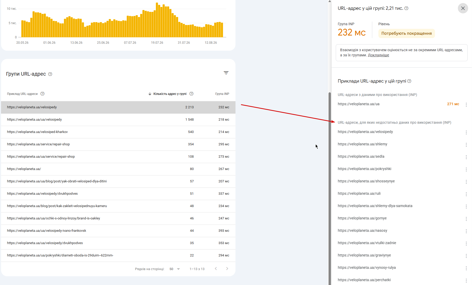
Task: Click help icon next to Групи URL-адрес
Action: click(50, 74)
